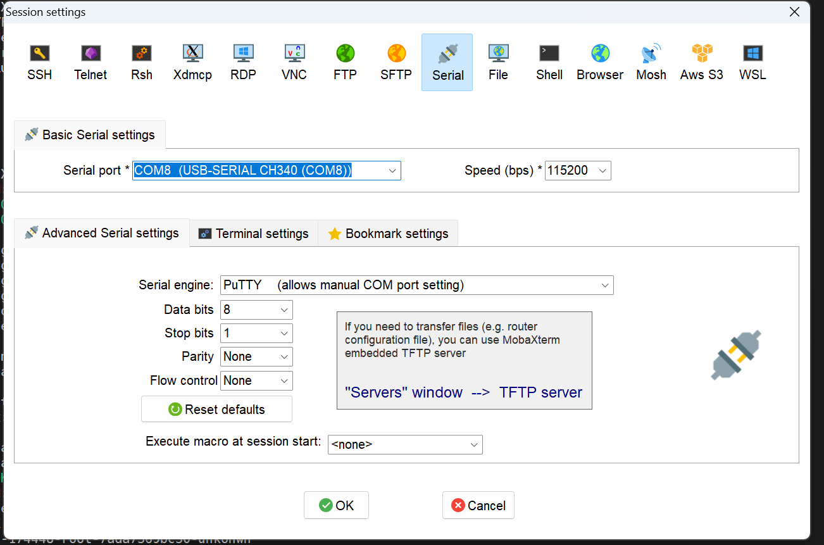Image resolution: width=824 pixels, height=545 pixels.
Task: Choose the SFTP session type
Action: 396,62
